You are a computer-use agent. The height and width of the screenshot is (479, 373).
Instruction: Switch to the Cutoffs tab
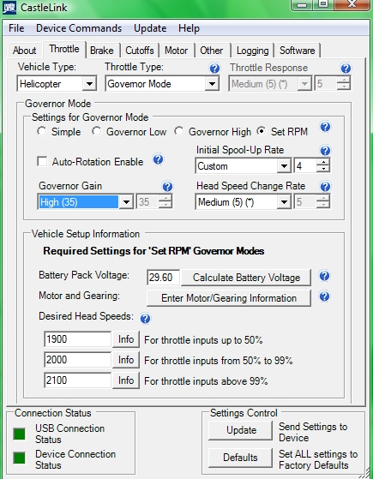click(x=140, y=51)
